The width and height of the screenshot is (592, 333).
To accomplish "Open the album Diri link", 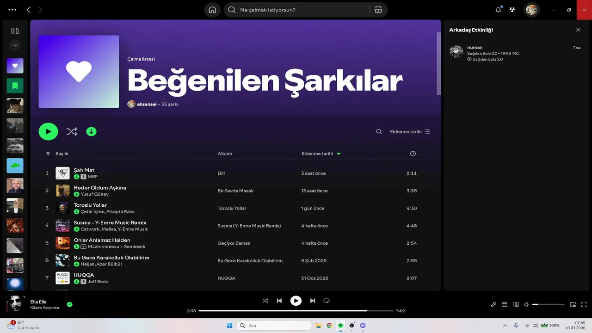I will pos(222,173).
